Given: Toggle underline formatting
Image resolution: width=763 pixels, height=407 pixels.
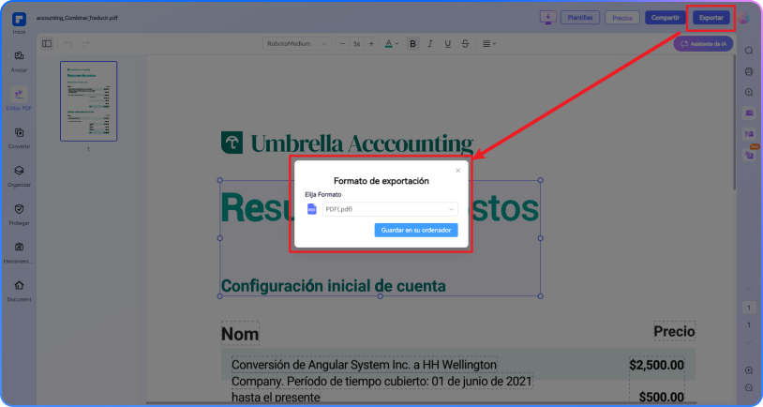Looking at the screenshot, I should [448, 44].
